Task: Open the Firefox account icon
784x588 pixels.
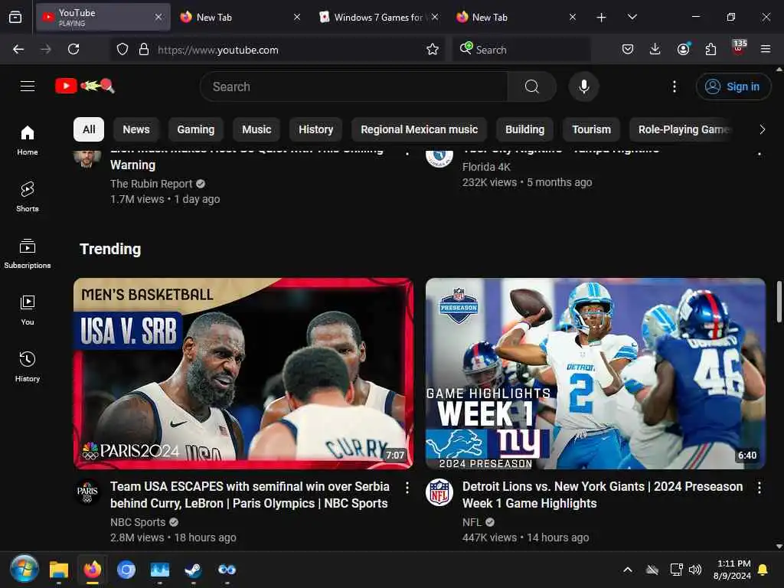Action: point(684,49)
